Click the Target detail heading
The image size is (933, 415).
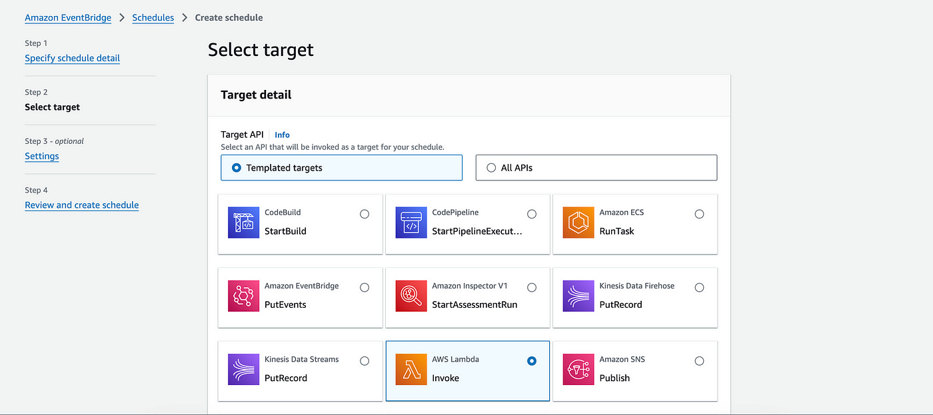coord(256,95)
